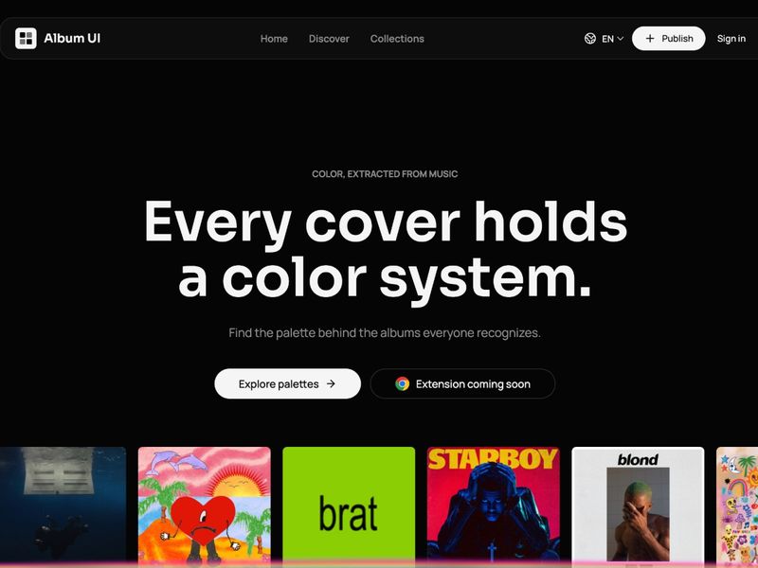The width and height of the screenshot is (758, 568).
Task: Click the globe language icon
Action: pos(589,39)
